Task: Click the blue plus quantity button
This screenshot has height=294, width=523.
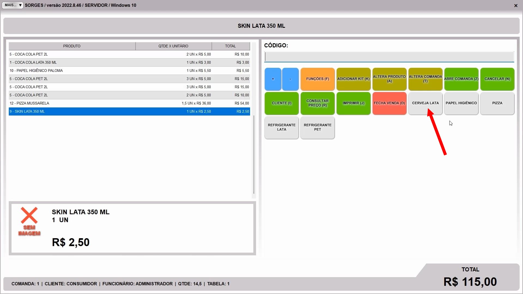Action: tap(273, 79)
